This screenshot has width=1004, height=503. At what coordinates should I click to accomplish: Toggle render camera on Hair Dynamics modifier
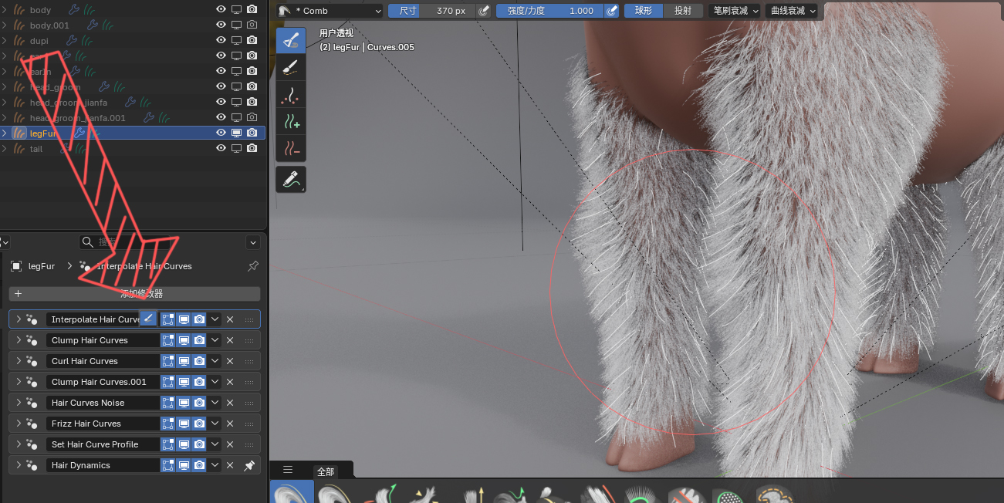click(199, 465)
